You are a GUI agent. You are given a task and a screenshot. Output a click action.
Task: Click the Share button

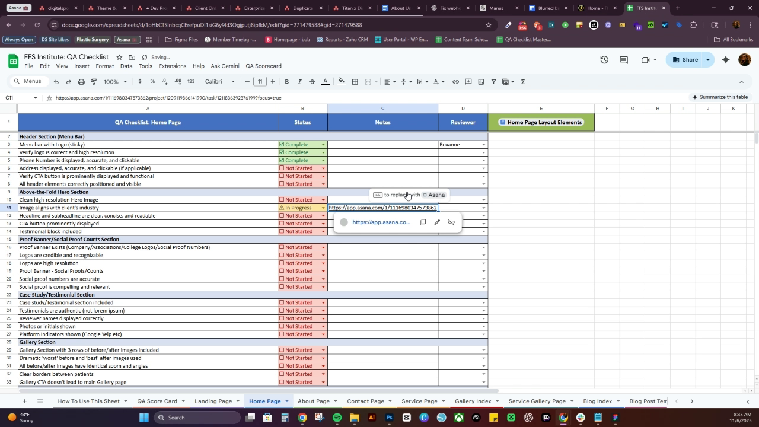(685, 60)
